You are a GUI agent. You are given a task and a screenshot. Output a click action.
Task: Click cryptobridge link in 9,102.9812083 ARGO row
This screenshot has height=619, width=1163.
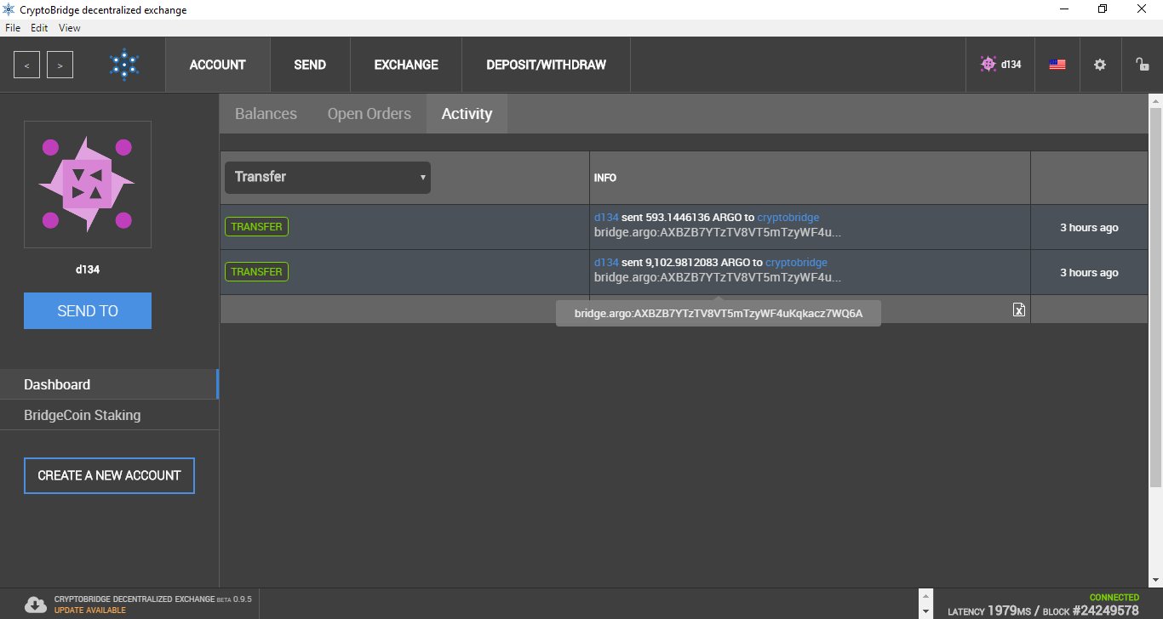[796, 263]
